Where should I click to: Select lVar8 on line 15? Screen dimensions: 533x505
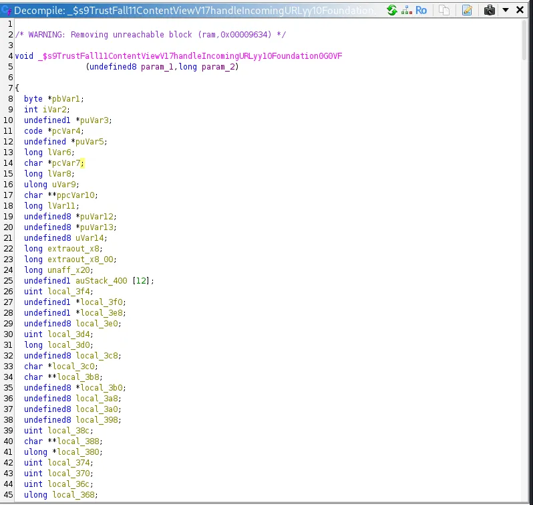[x=59, y=174]
